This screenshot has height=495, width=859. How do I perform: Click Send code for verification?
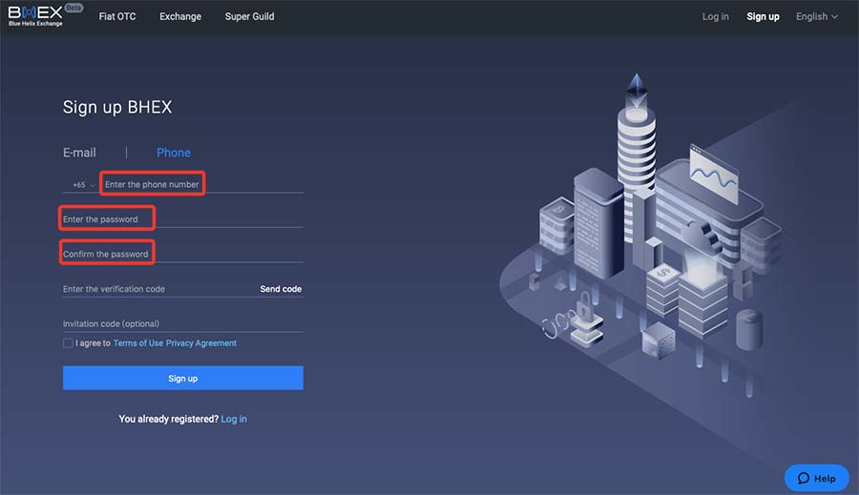[281, 289]
